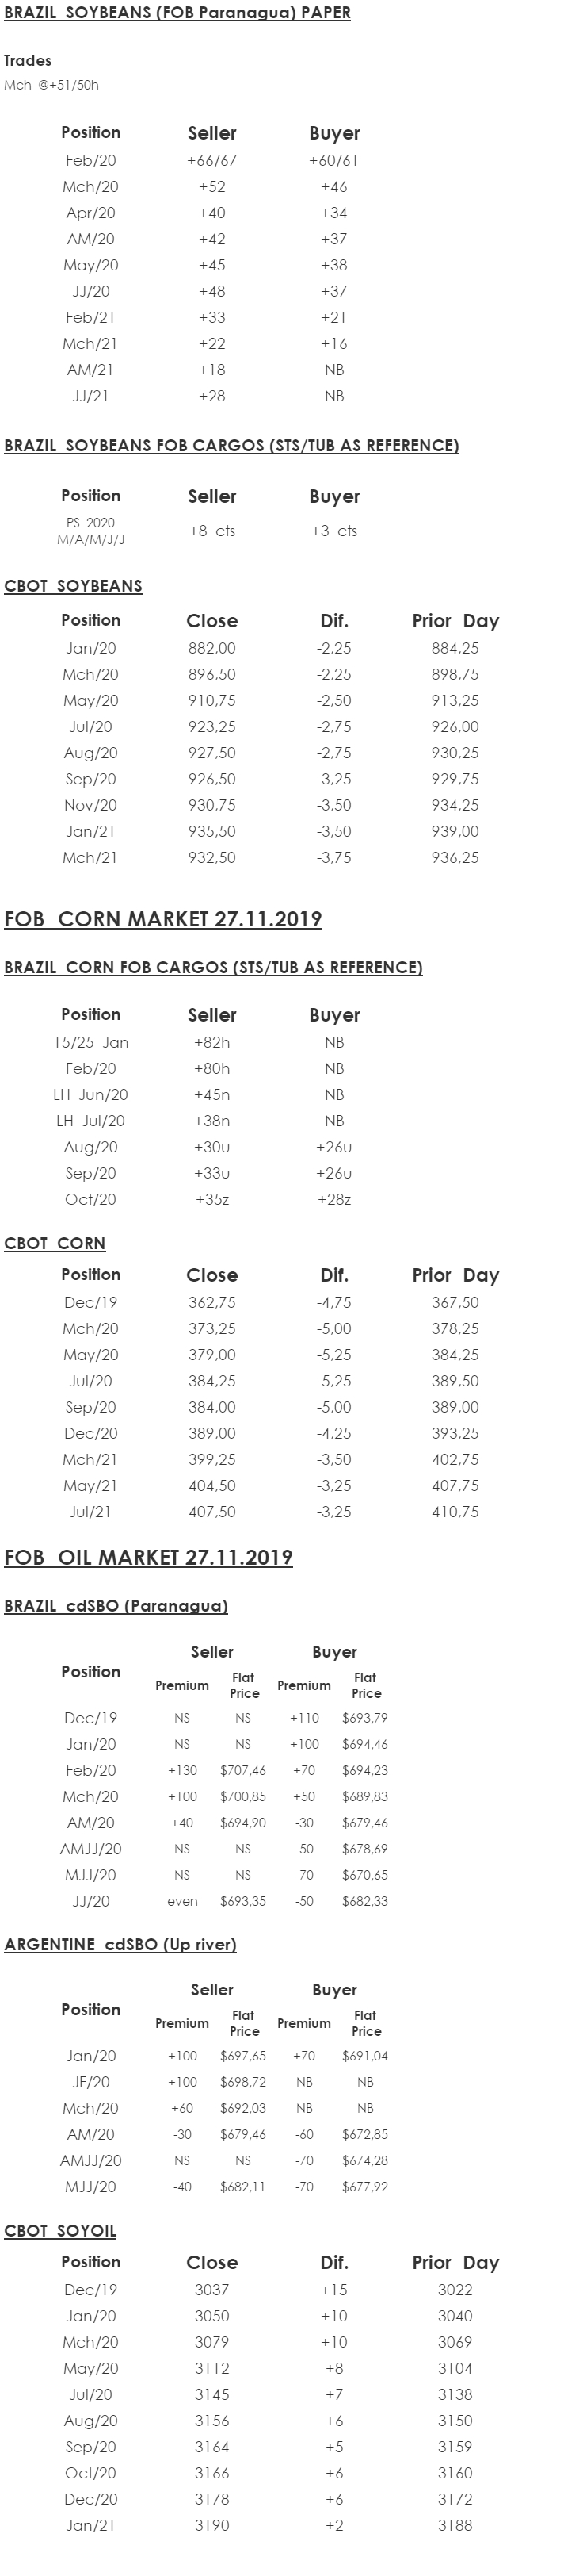
Task: Select the Trades label near the top
Action: [x=28, y=60]
